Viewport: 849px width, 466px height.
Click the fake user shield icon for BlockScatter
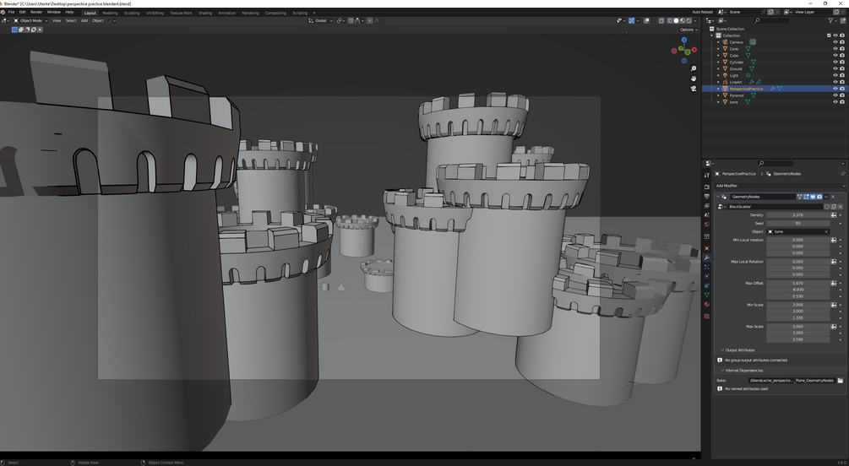(827, 207)
